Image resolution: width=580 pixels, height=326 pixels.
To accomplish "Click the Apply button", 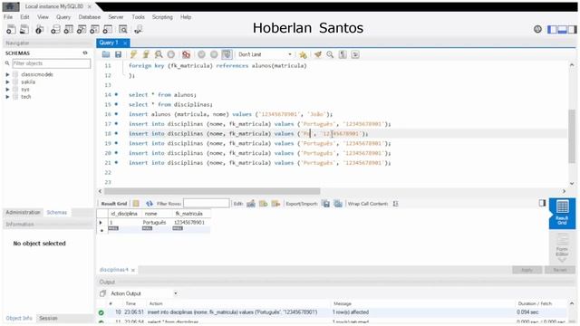I will (x=527, y=270).
